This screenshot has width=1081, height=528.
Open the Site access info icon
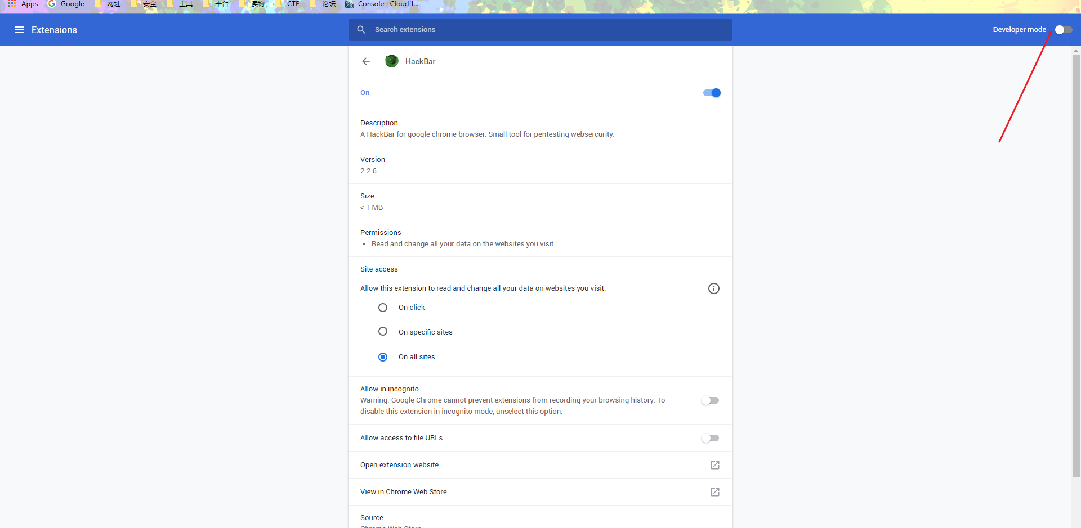click(x=714, y=288)
